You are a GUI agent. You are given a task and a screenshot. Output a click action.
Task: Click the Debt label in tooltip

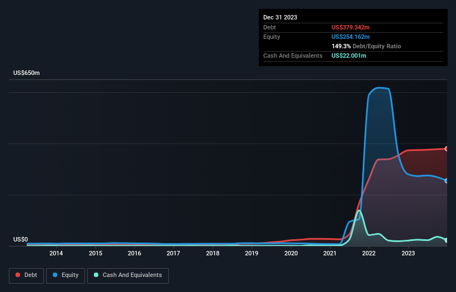point(269,27)
